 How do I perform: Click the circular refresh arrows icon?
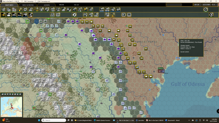pos(74,15)
